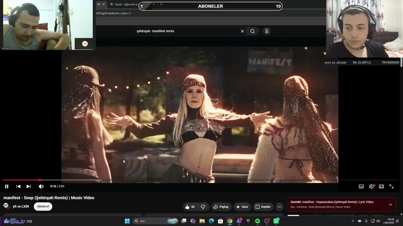Open Microsoft Store from the taskbar
The image size is (403, 226).
coord(221,221)
